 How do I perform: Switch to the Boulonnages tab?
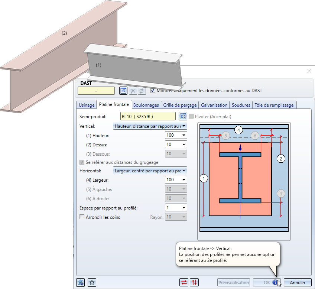(x=146, y=105)
